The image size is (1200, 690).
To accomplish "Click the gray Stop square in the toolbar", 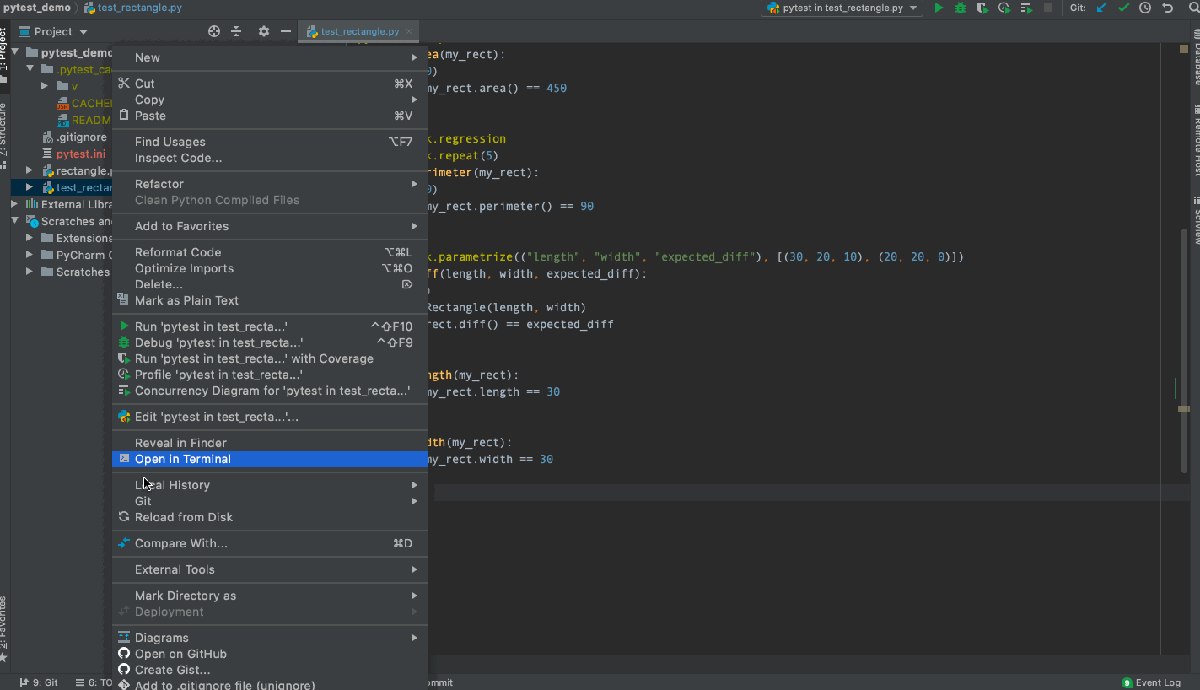I will tap(1048, 8).
